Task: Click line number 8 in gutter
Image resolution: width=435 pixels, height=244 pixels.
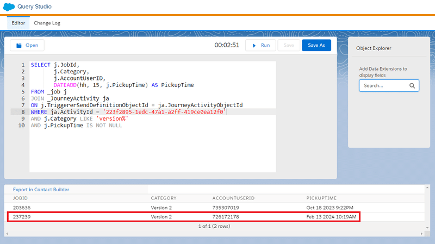Action: coord(23,112)
